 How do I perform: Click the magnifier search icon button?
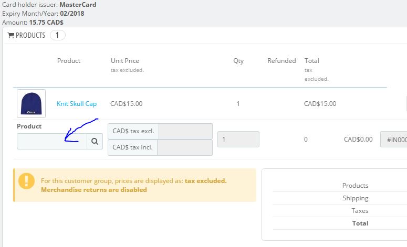[x=95, y=141]
